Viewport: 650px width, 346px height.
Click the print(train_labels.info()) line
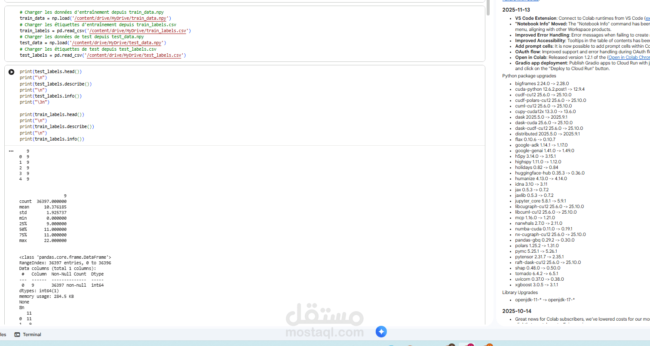pyautogui.click(x=52, y=139)
